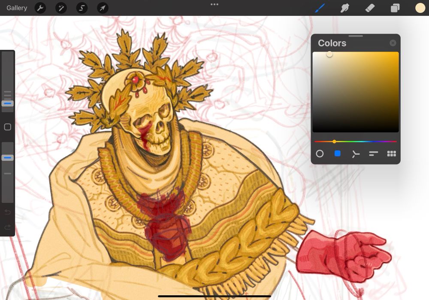Activate the Transform arrow tool
Image resolution: width=429 pixels, height=300 pixels.
point(103,8)
